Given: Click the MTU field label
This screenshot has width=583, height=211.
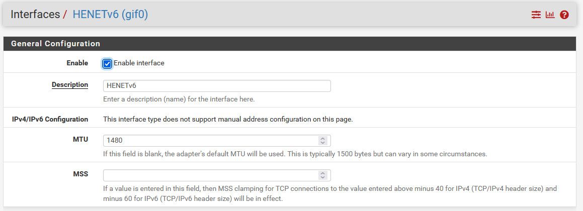Looking at the screenshot, I should 80,140.
